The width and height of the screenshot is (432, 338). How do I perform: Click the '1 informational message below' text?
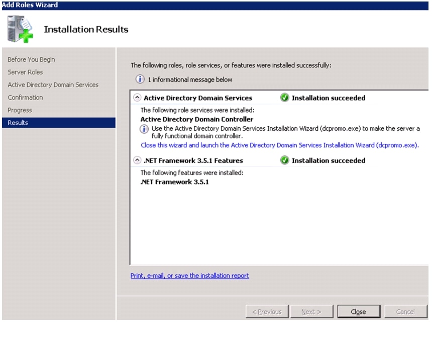click(x=190, y=80)
